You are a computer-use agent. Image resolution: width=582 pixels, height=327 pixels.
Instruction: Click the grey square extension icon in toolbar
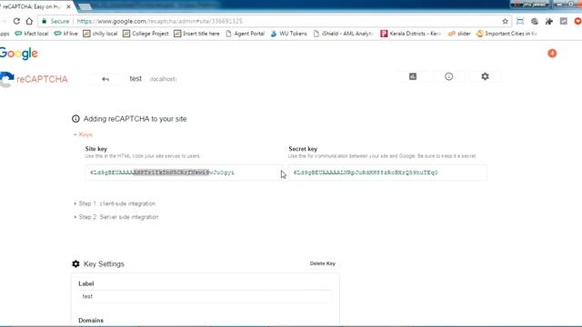pos(564,21)
